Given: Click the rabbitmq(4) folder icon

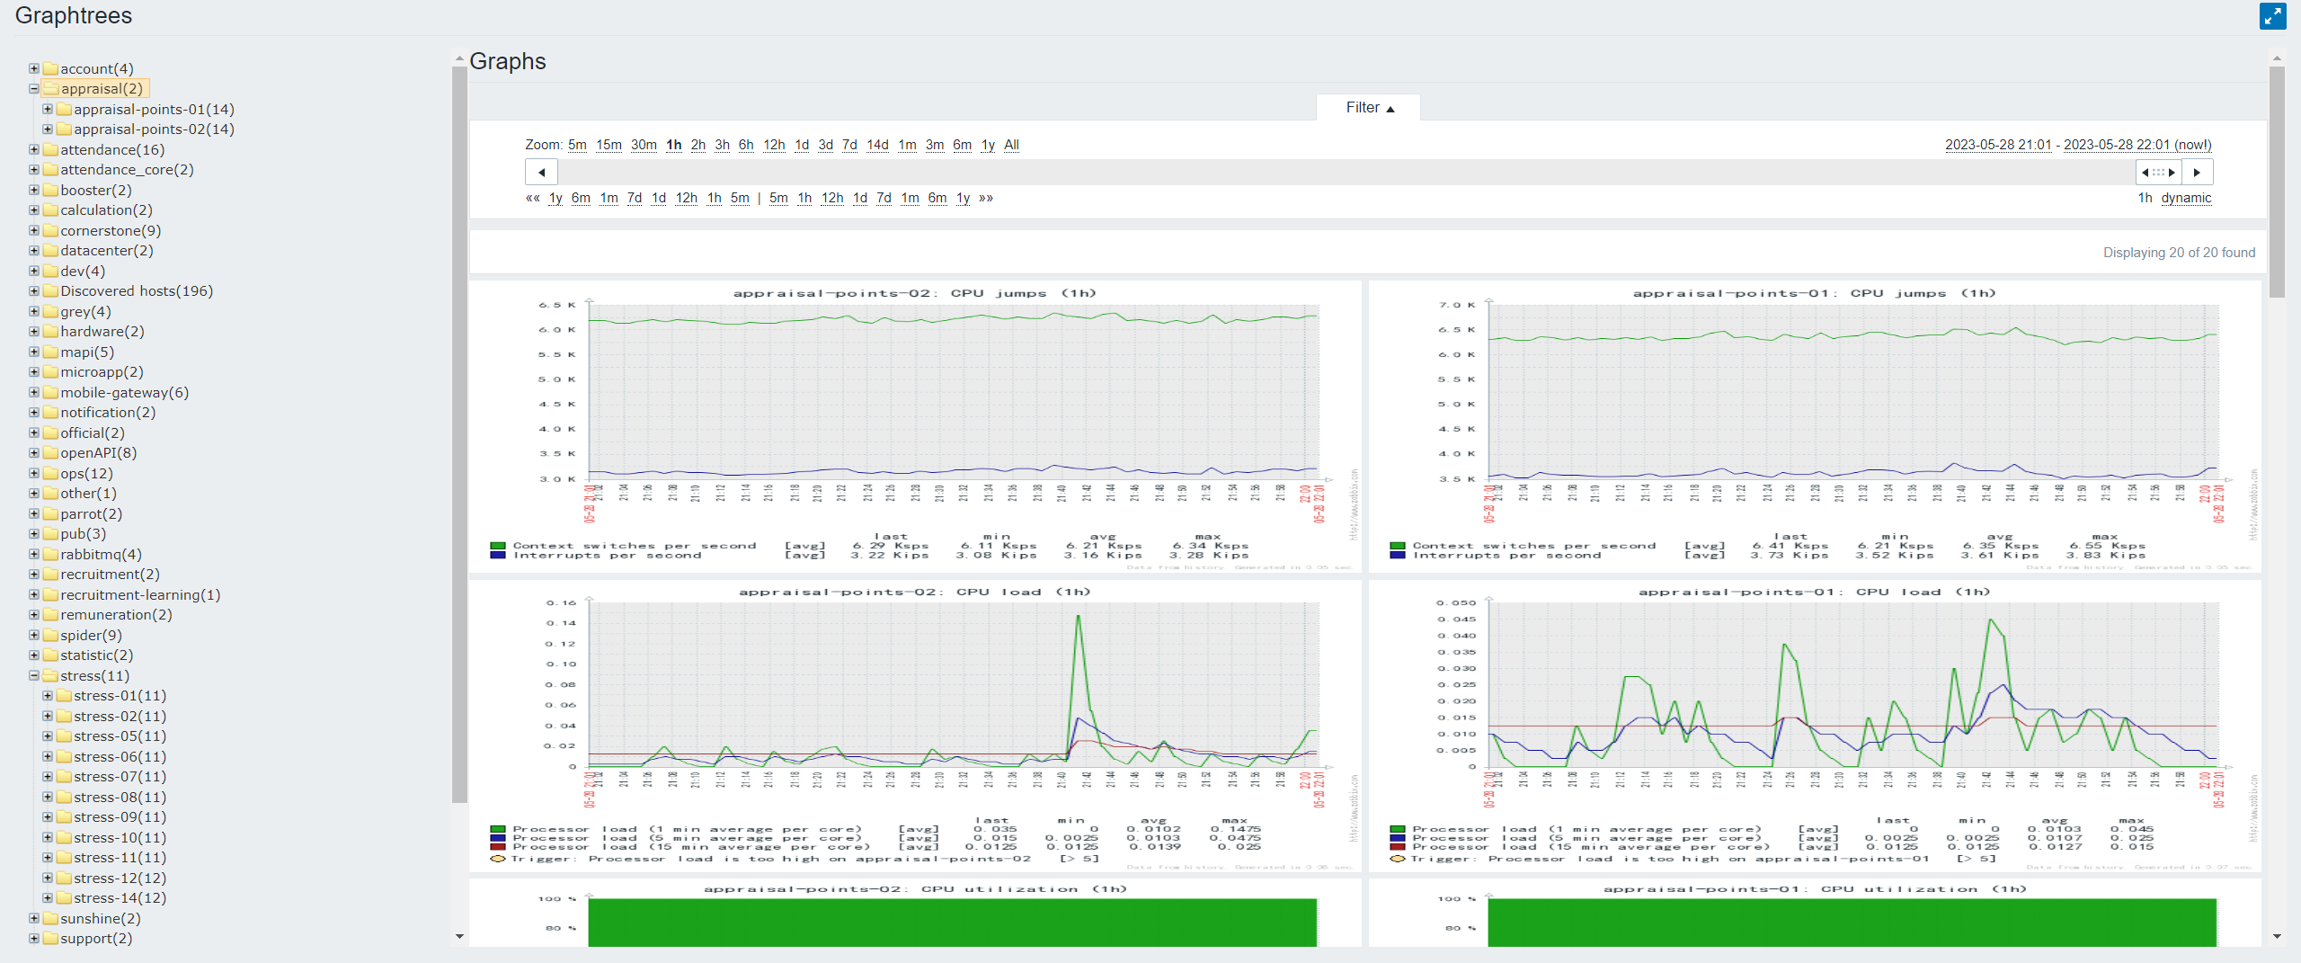Looking at the screenshot, I should click(x=51, y=554).
